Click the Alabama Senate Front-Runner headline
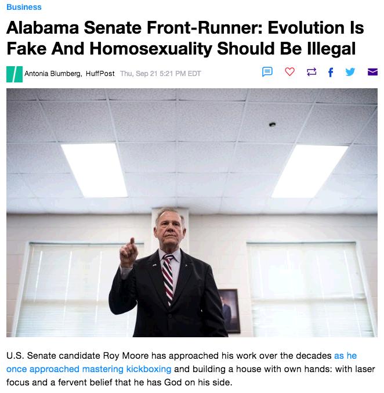 (185, 38)
